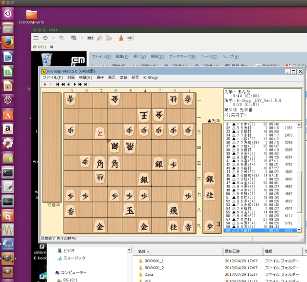Sort by 種類 column header in Explorer

(283, 251)
